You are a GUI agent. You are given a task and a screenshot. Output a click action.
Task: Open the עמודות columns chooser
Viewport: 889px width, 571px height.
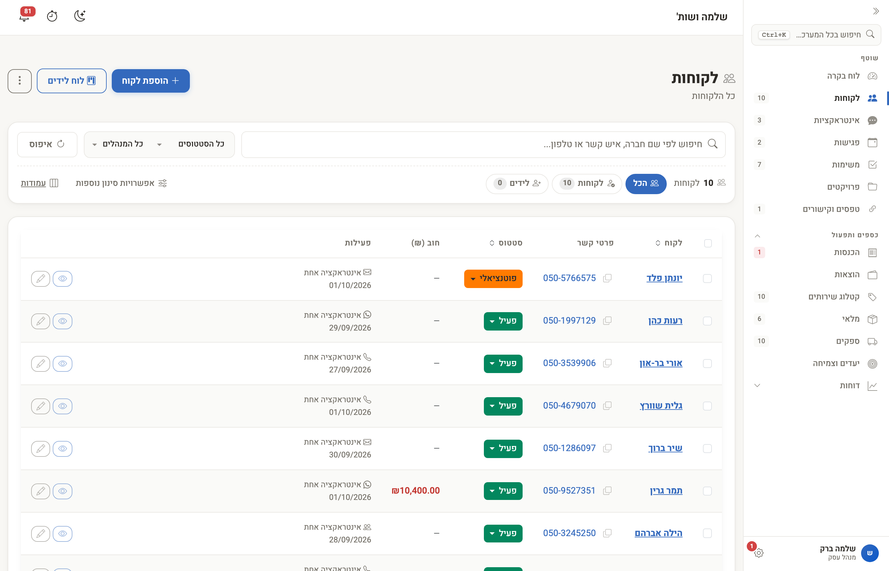click(x=39, y=183)
